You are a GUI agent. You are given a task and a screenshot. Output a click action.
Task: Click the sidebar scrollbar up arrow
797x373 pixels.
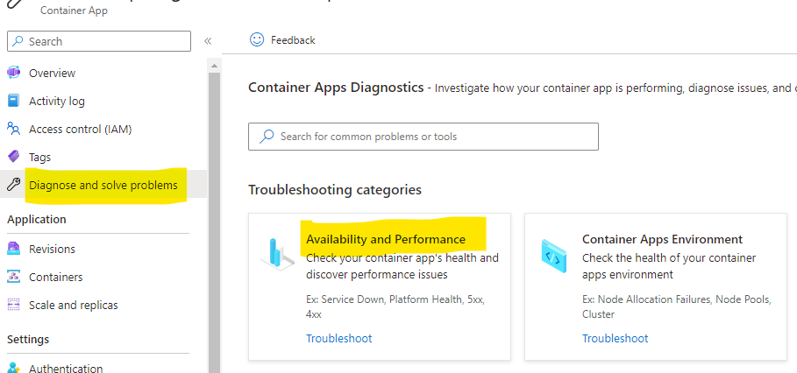[x=214, y=66]
